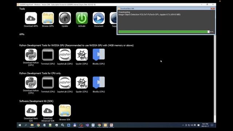Launch Spyder (GPU)

[82, 55]
